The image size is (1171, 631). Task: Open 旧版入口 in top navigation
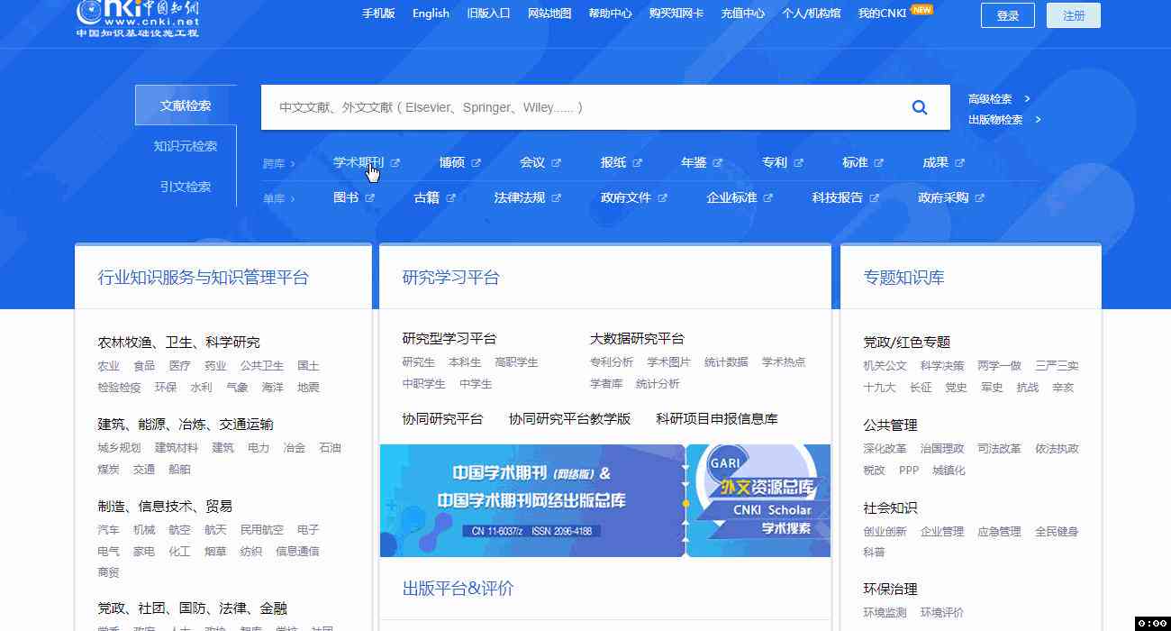point(488,14)
